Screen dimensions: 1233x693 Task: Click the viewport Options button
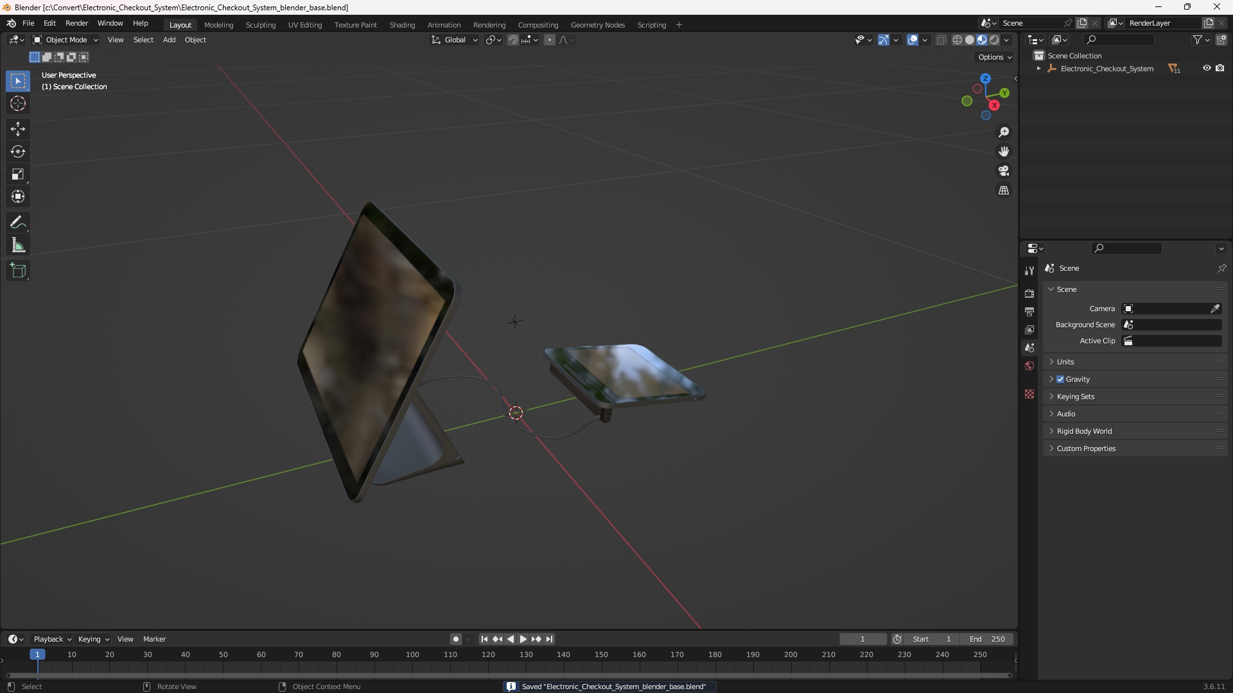(x=994, y=57)
